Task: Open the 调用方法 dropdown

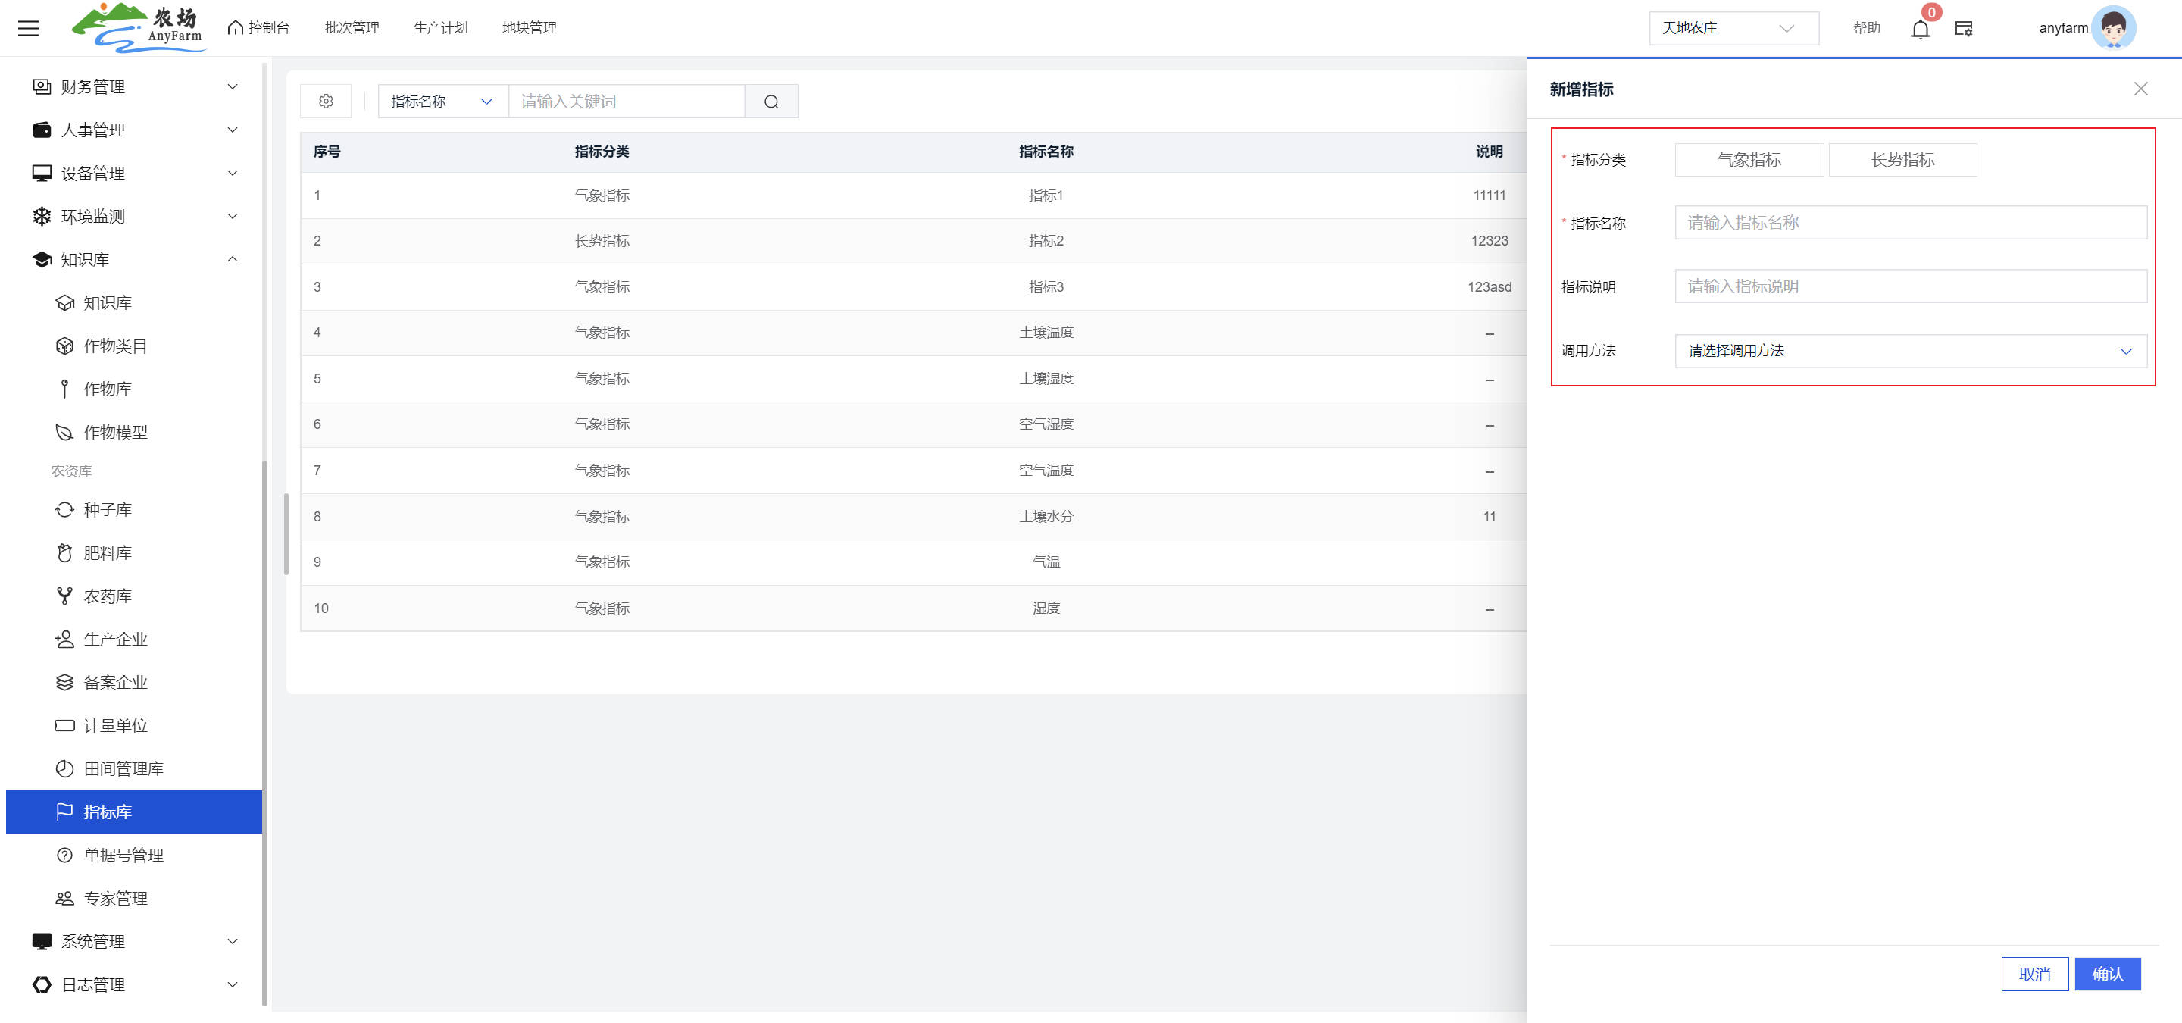Action: coord(1910,352)
